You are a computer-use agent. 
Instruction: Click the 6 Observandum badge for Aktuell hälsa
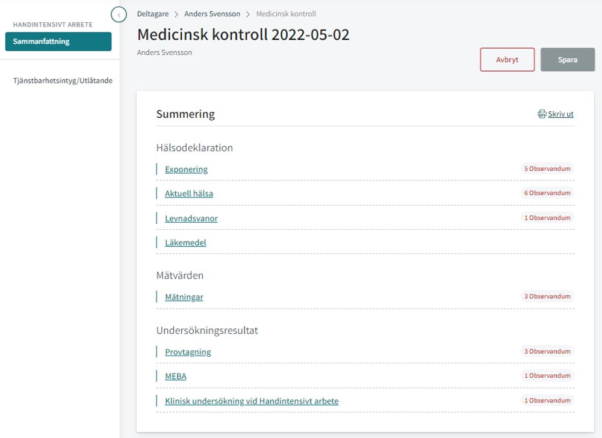click(x=547, y=193)
